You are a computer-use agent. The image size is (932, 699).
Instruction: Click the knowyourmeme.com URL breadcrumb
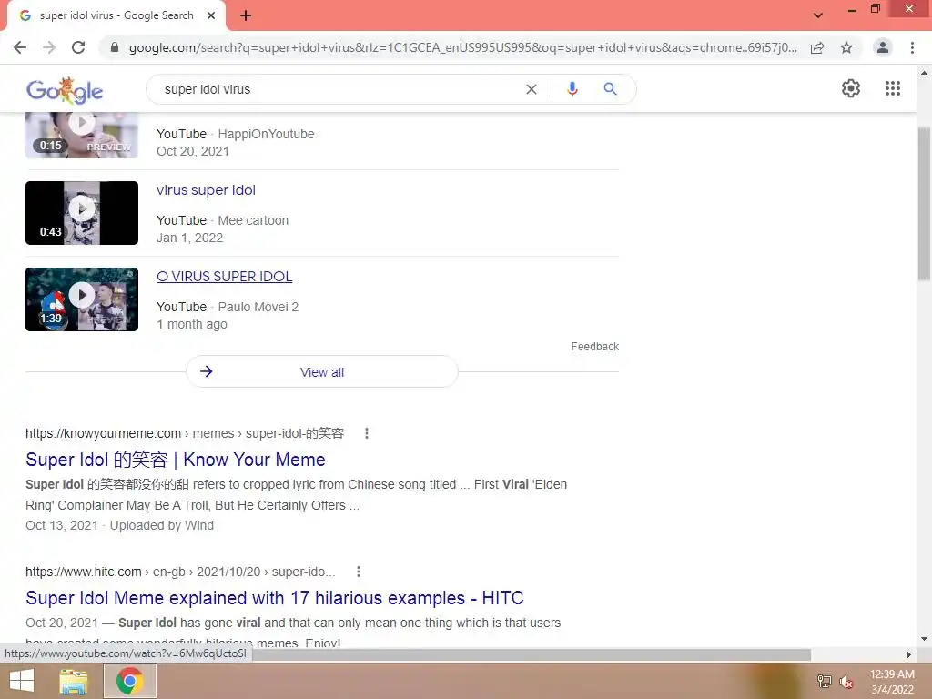(x=185, y=433)
